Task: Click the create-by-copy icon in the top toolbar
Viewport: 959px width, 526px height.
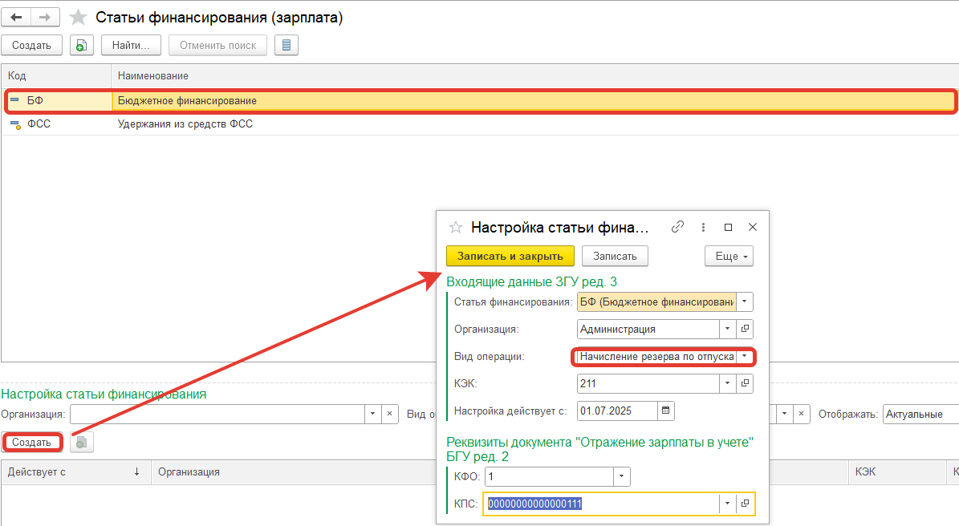Action: pyautogui.click(x=80, y=46)
